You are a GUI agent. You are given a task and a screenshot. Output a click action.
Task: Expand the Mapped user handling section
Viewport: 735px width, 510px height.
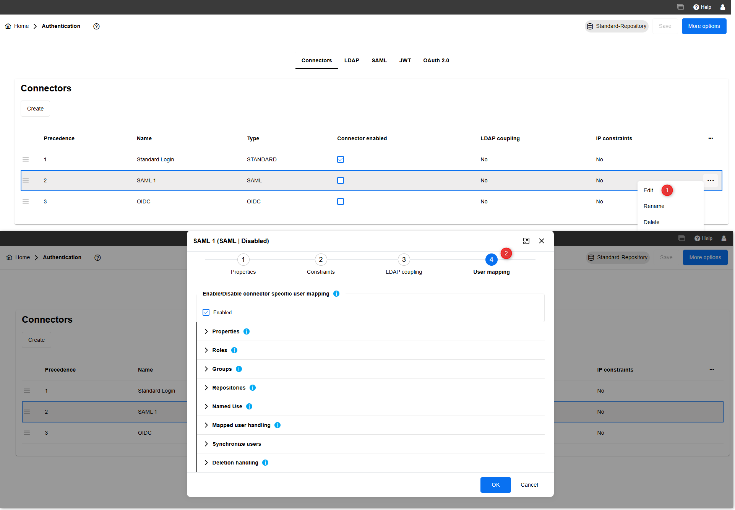[x=206, y=425]
